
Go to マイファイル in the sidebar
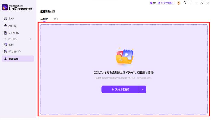tap(11, 33)
